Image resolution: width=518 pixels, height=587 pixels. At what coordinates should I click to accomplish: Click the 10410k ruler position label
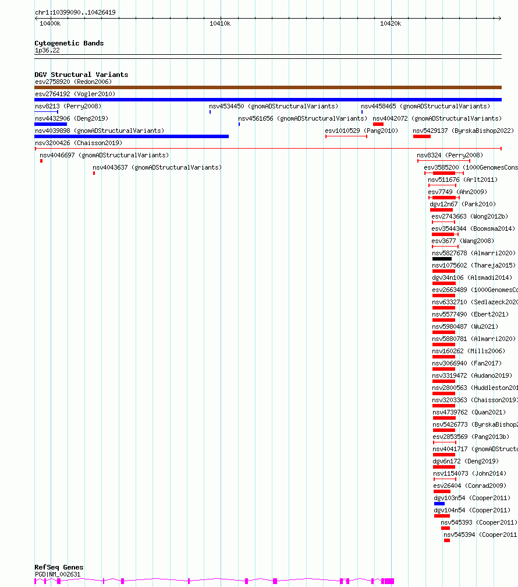(x=220, y=23)
